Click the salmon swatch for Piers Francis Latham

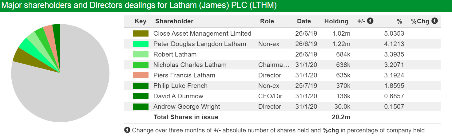coord(141,75)
